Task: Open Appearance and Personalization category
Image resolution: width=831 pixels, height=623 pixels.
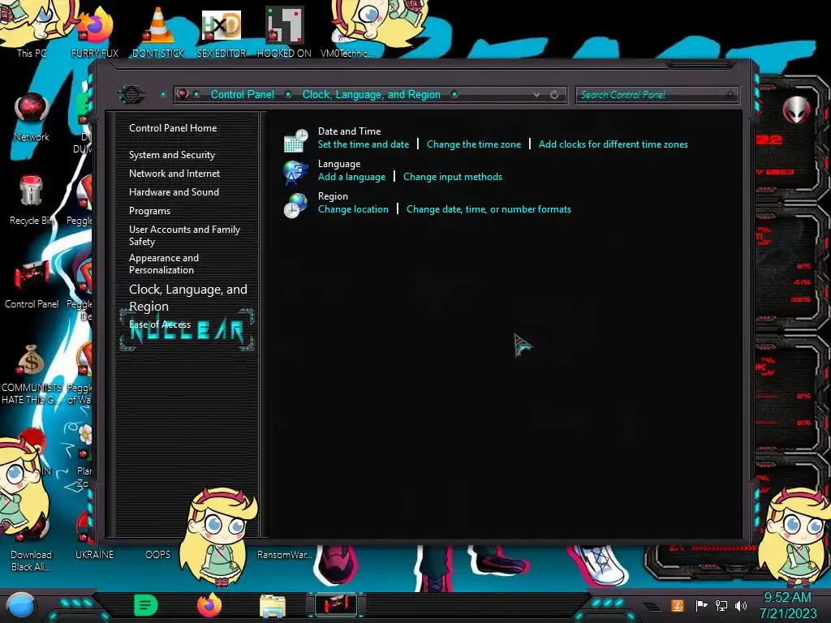Action: point(164,264)
